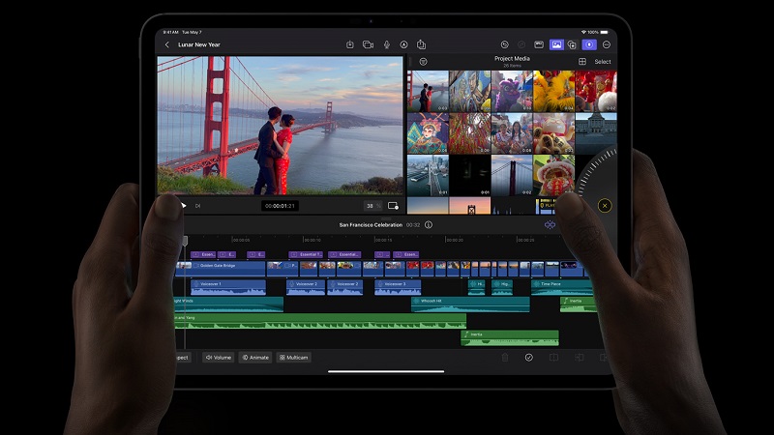Toggle the purple timeline snapping icon

pyautogui.click(x=550, y=225)
